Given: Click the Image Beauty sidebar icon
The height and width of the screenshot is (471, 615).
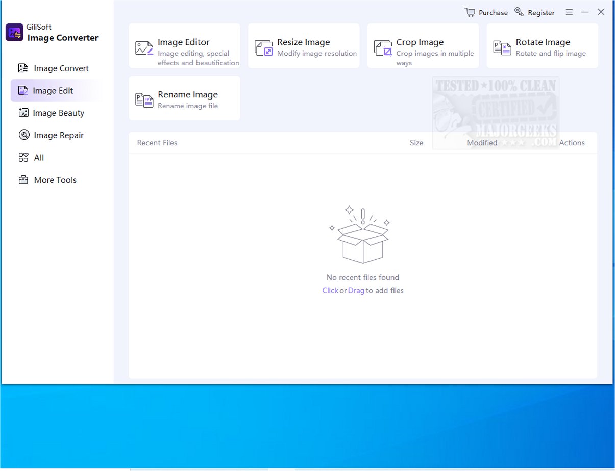Looking at the screenshot, I should point(23,113).
